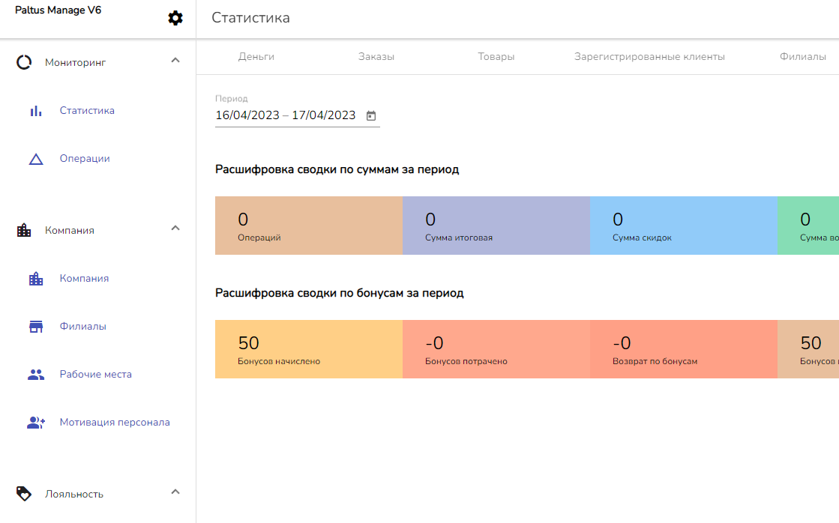This screenshot has width=839, height=523.
Task: Collapse the Лояльность section chevron
Action: coord(175,492)
